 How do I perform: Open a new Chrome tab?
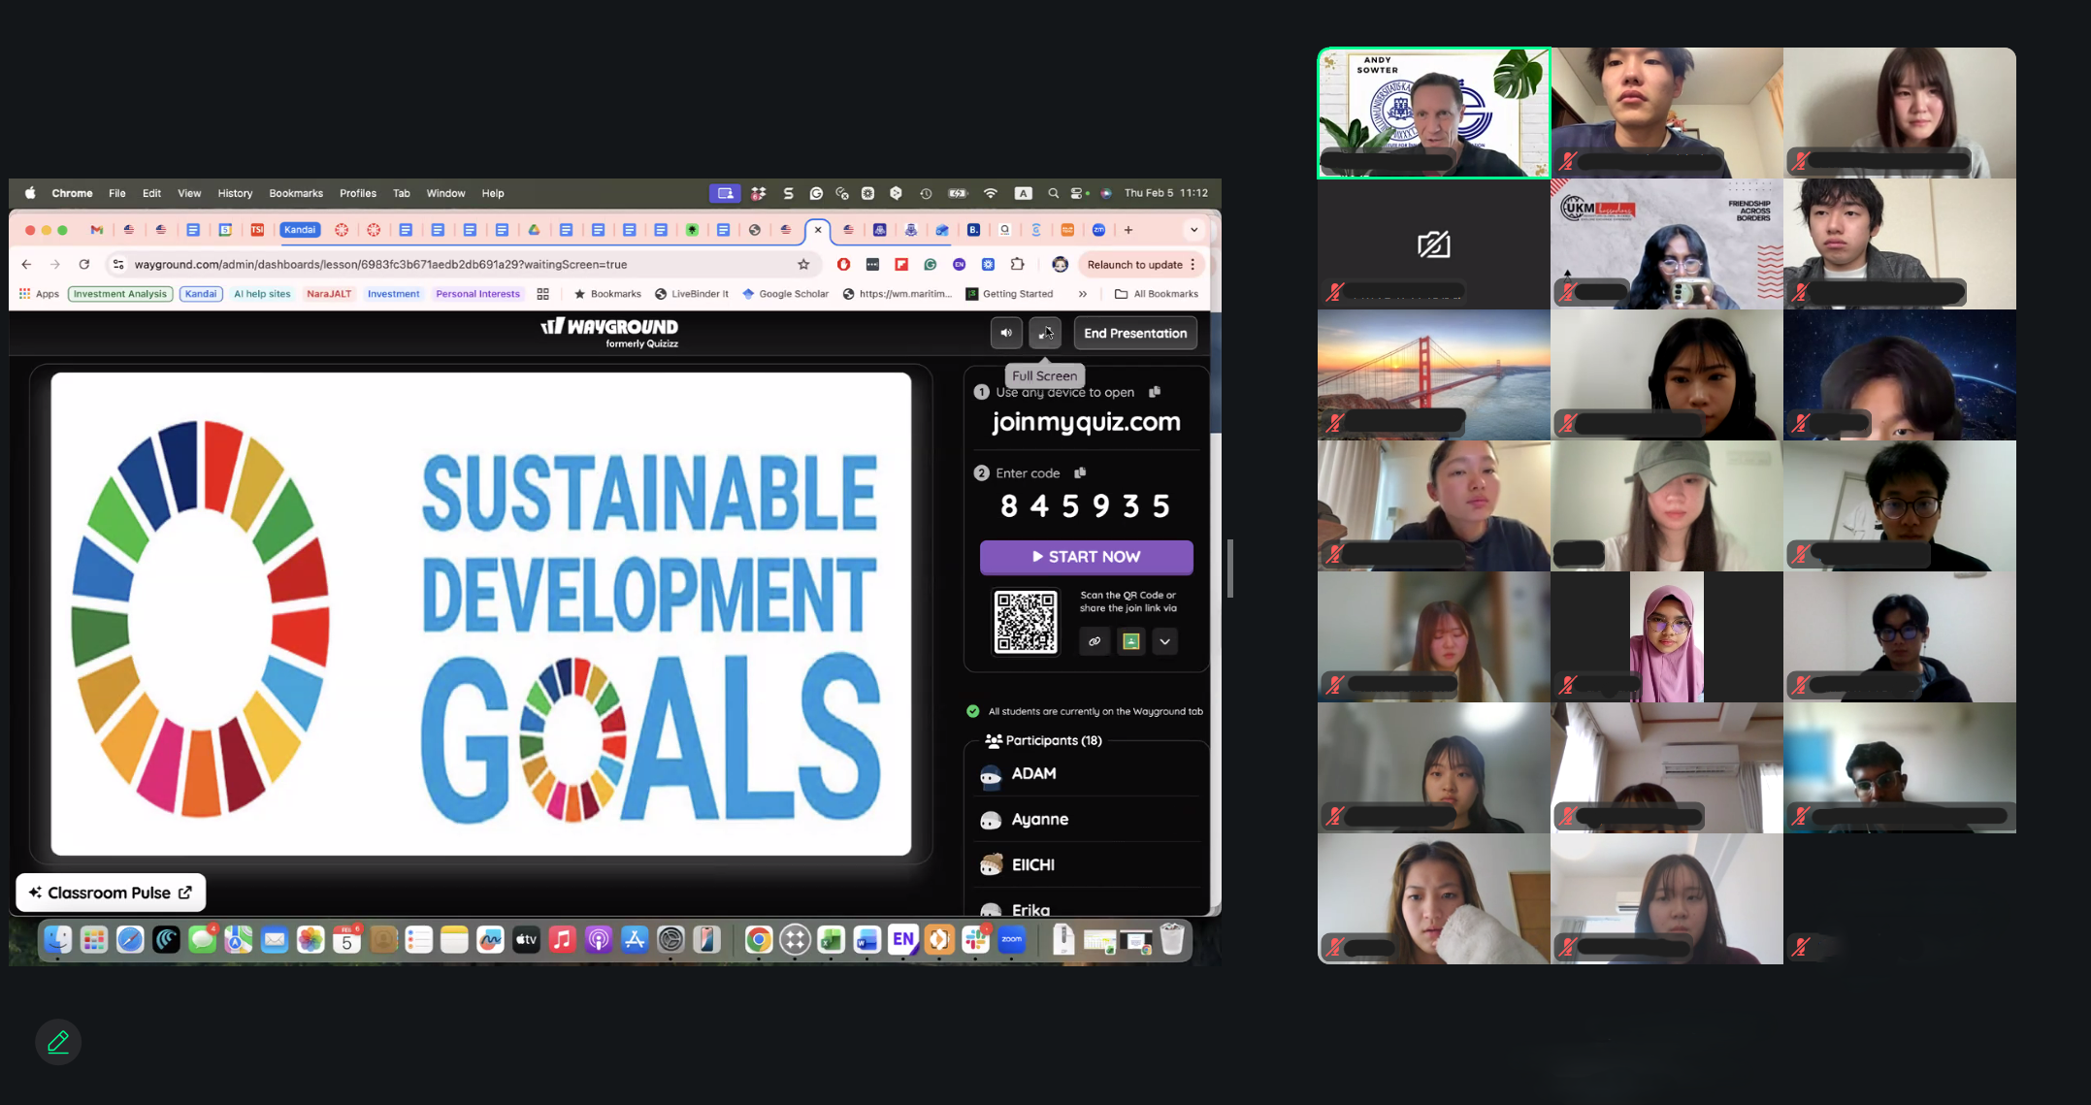pyautogui.click(x=1128, y=230)
